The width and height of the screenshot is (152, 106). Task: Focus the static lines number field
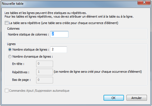point(59,50)
